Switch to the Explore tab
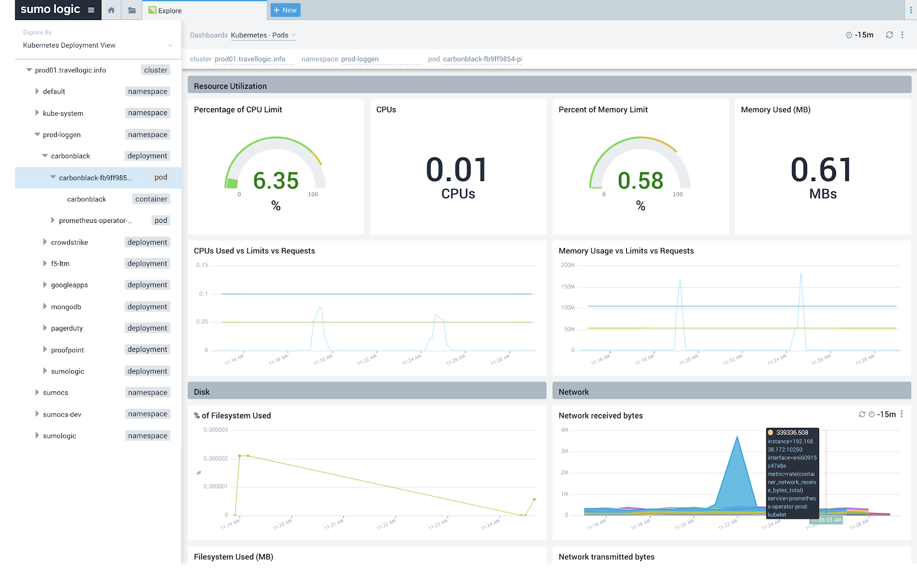 (x=204, y=10)
